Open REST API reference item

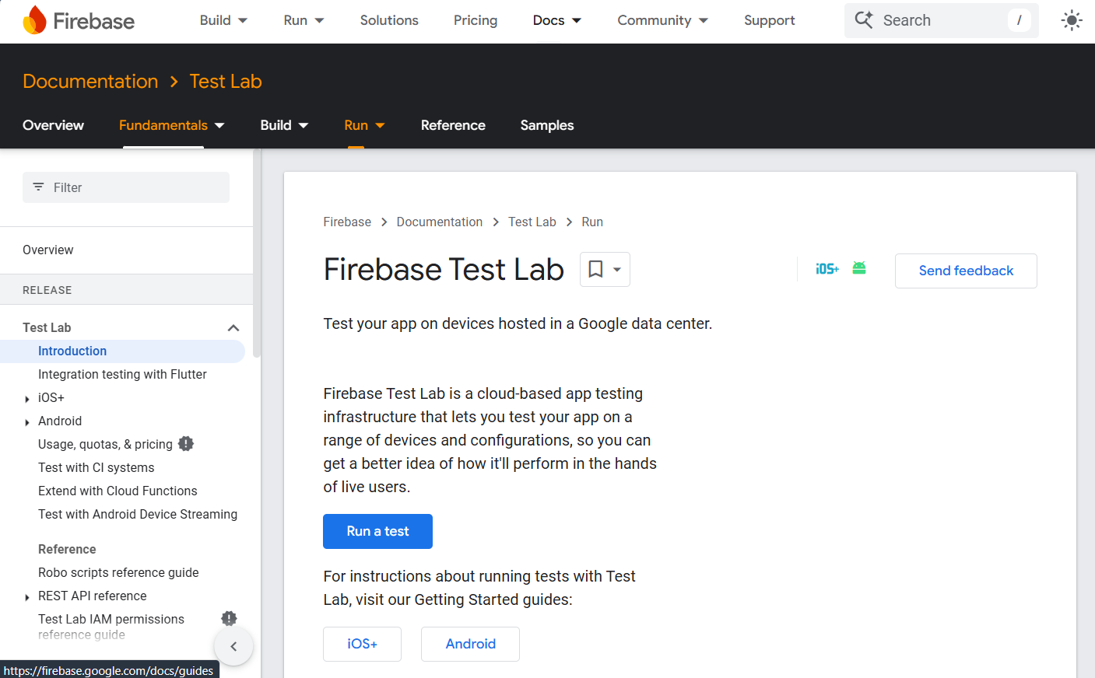93,596
